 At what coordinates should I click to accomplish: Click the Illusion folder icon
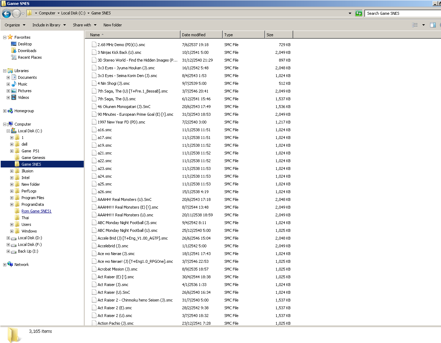coord(17,171)
